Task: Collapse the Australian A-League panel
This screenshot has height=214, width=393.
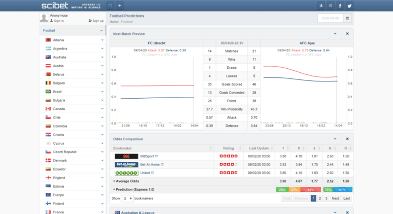Action: click(335, 212)
